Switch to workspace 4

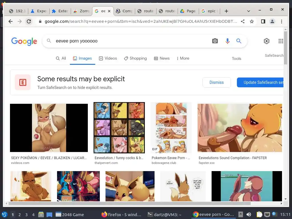[33, 215]
